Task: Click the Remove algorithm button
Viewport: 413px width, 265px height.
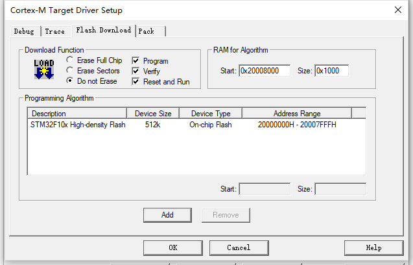Action: point(226,215)
